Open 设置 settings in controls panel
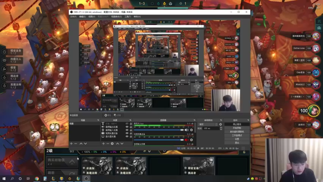 click(237, 139)
